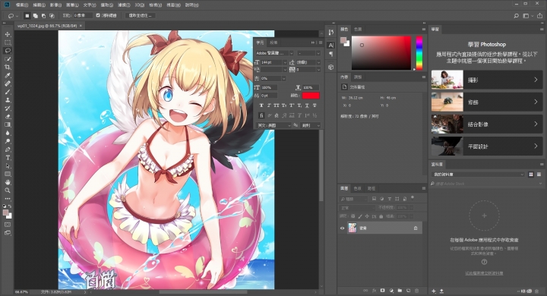This screenshot has width=547, height=296.
Task: Click the create library from document link
Action: click(484, 273)
